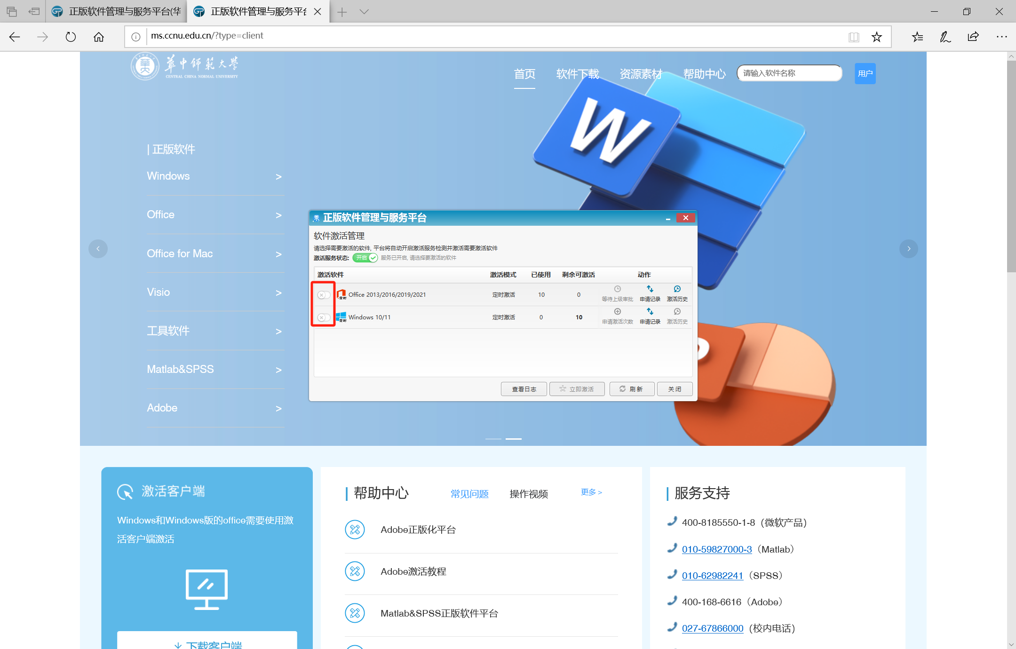Click the 刷新 button in dialog
Viewport: 1016px width, 649px height.
632,389
